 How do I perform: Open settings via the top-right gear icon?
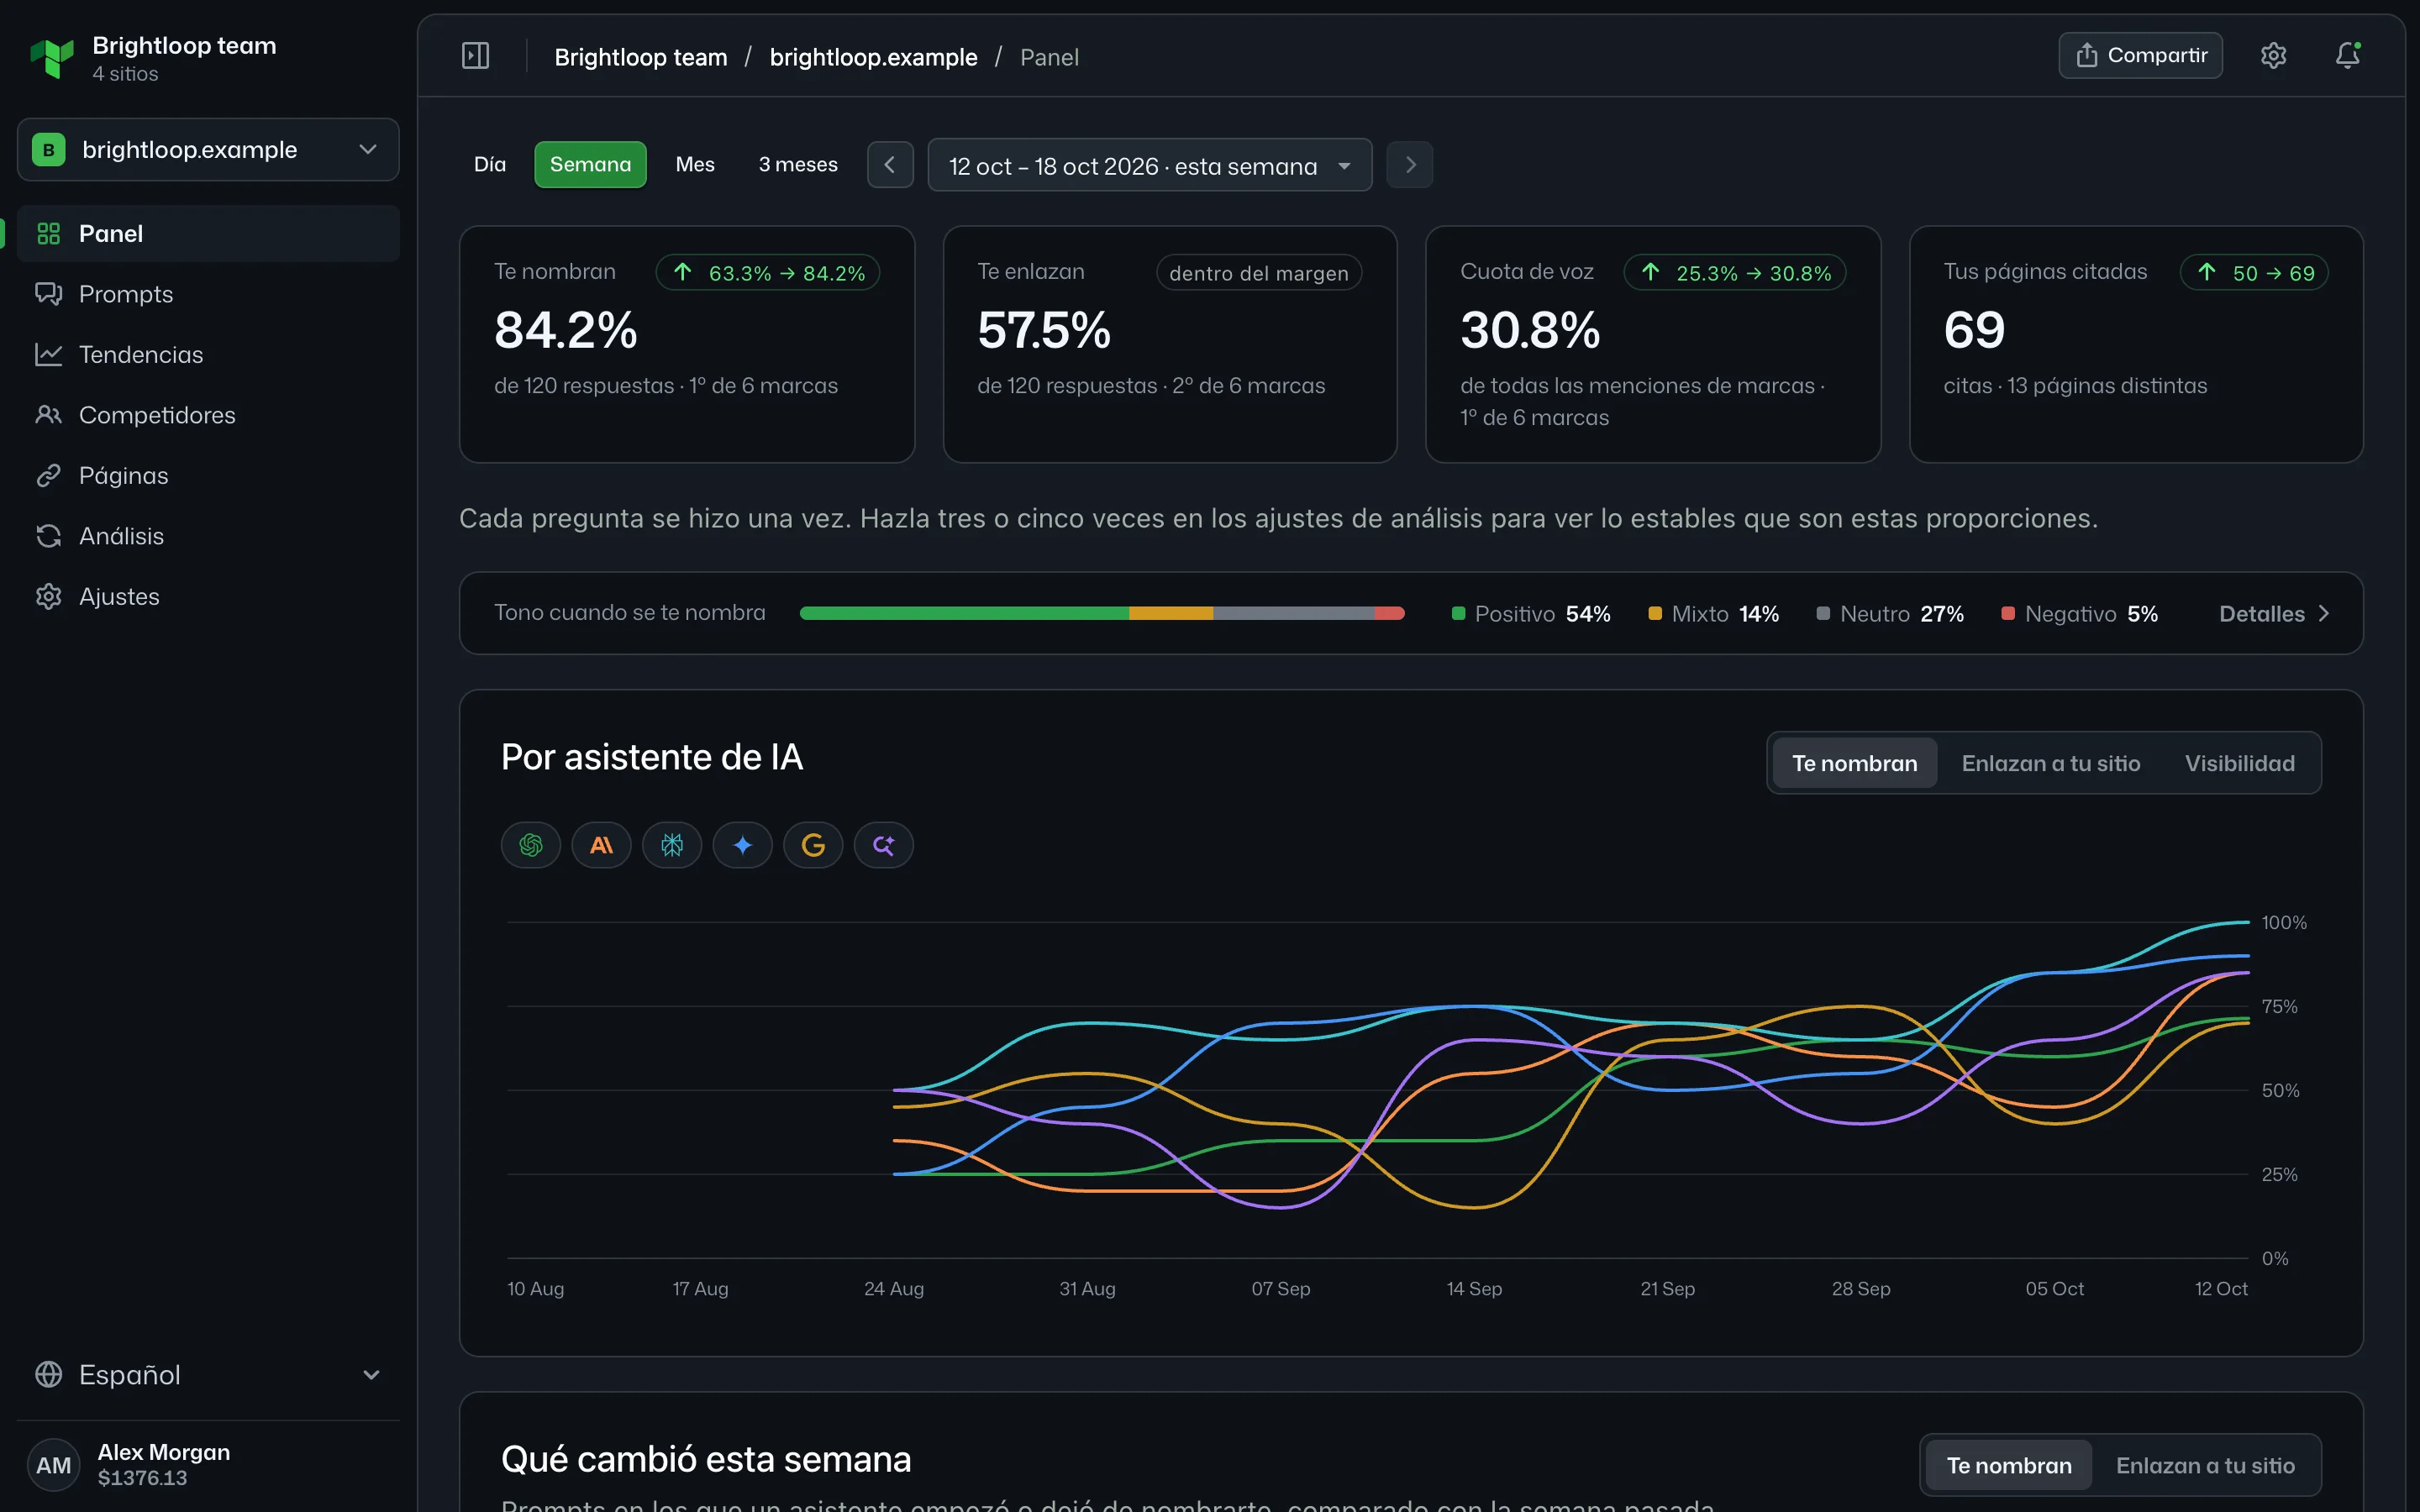coord(2273,56)
